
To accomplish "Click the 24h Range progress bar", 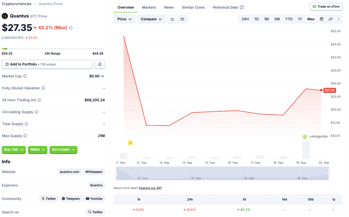I will 53,49.
